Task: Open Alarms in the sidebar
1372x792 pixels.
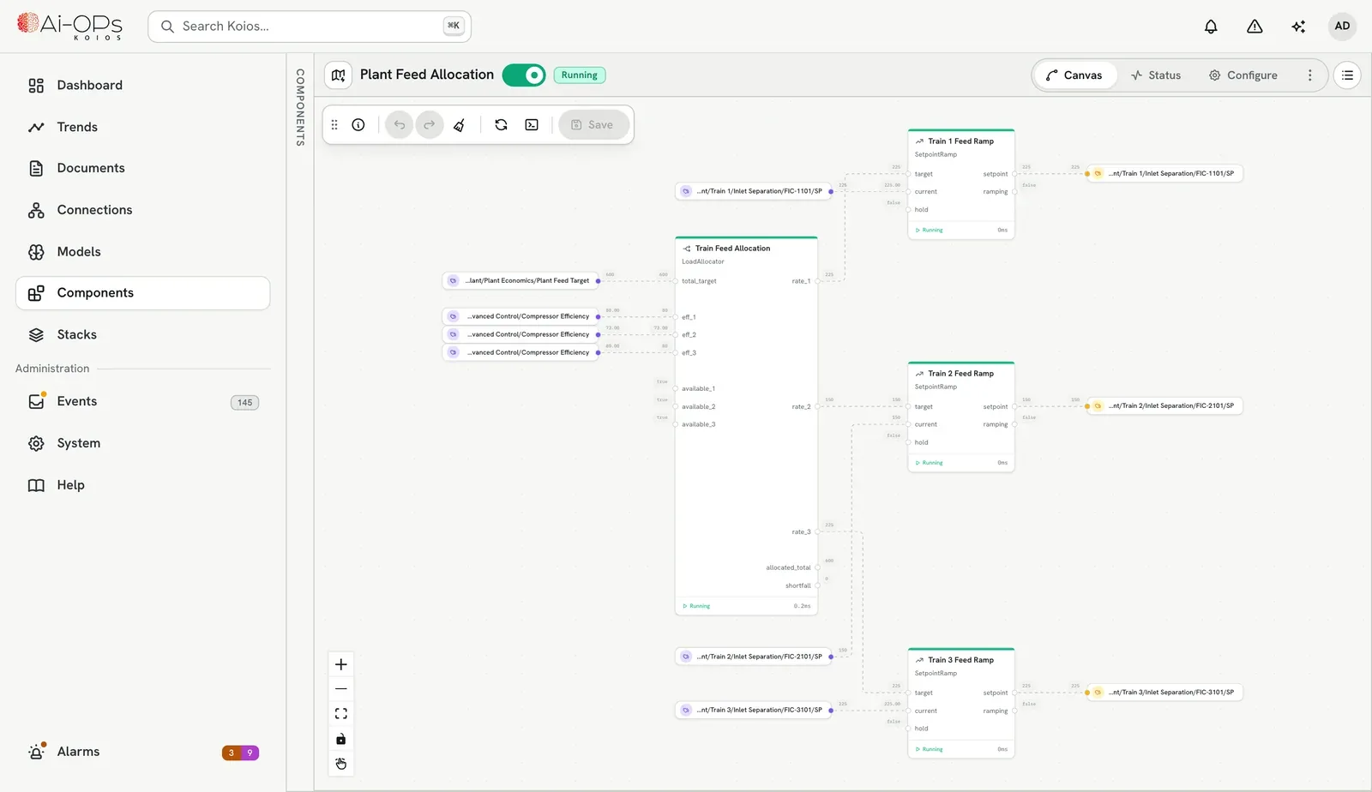Action: point(142,752)
